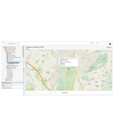Select the orange Street View pegman

click(x=28, y=57)
